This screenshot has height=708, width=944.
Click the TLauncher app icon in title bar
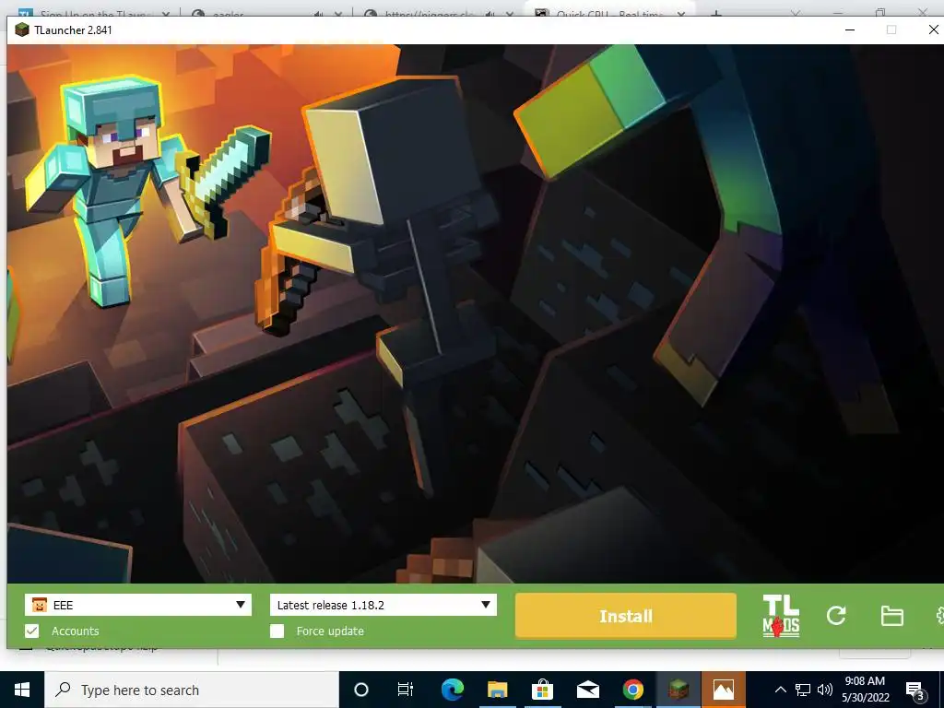(22, 30)
